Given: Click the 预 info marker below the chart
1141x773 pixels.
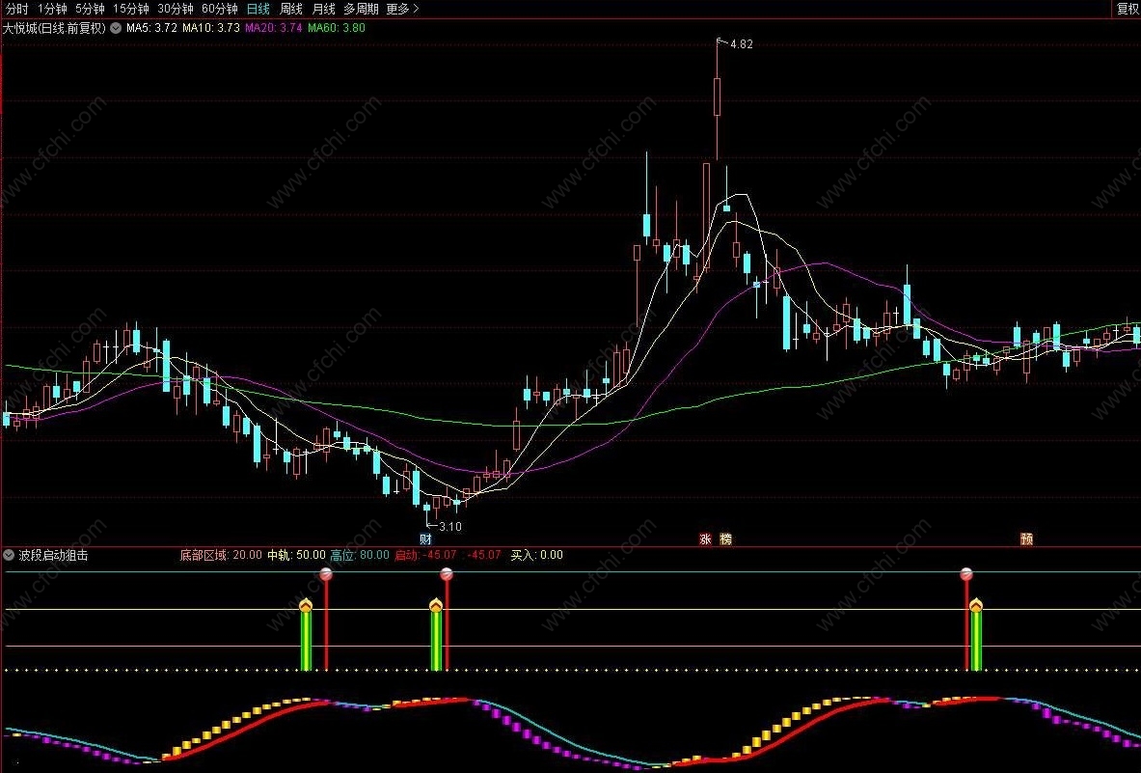Looking at the screenshot, I should (1027, 539).
